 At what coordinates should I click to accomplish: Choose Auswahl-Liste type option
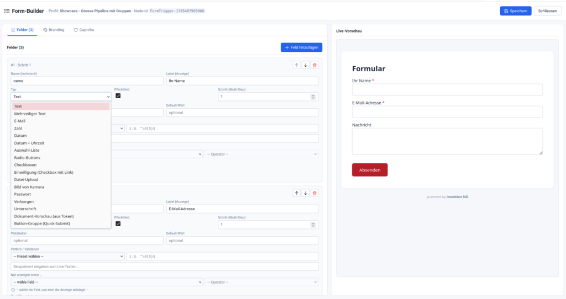(61, 150)
